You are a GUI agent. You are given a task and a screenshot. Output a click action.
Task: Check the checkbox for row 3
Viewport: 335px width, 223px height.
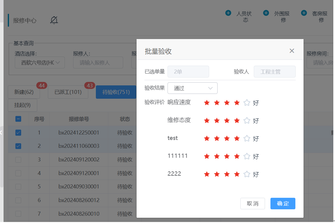[x=18, y=160]
